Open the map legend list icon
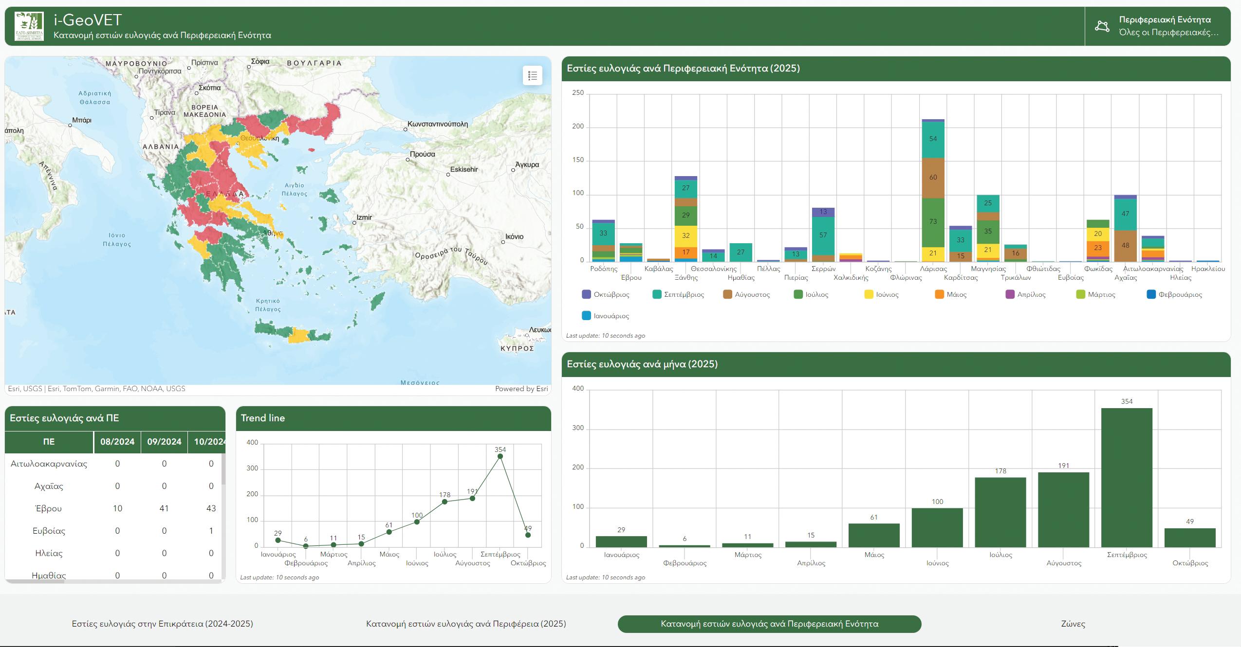The width and height of the screenshot is (1241, 647). tap(532, 75)
